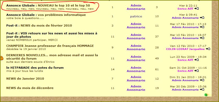Click subtitle 'venez NOMBREUX participer, MERCI'
Screen dimensions: 219x102
coord(32,40)
